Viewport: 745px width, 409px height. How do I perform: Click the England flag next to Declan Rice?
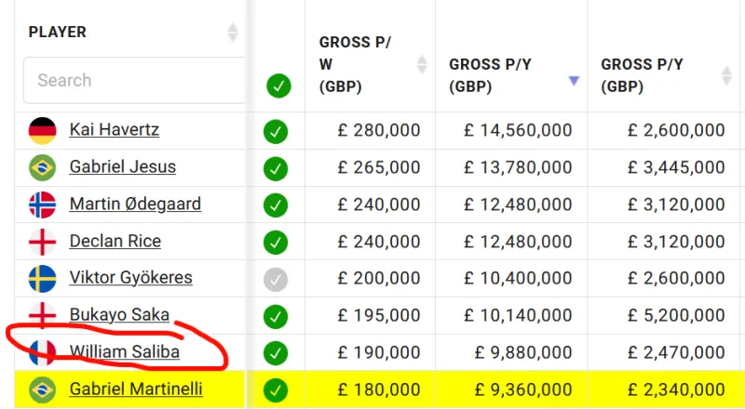[x=43, y=242]
